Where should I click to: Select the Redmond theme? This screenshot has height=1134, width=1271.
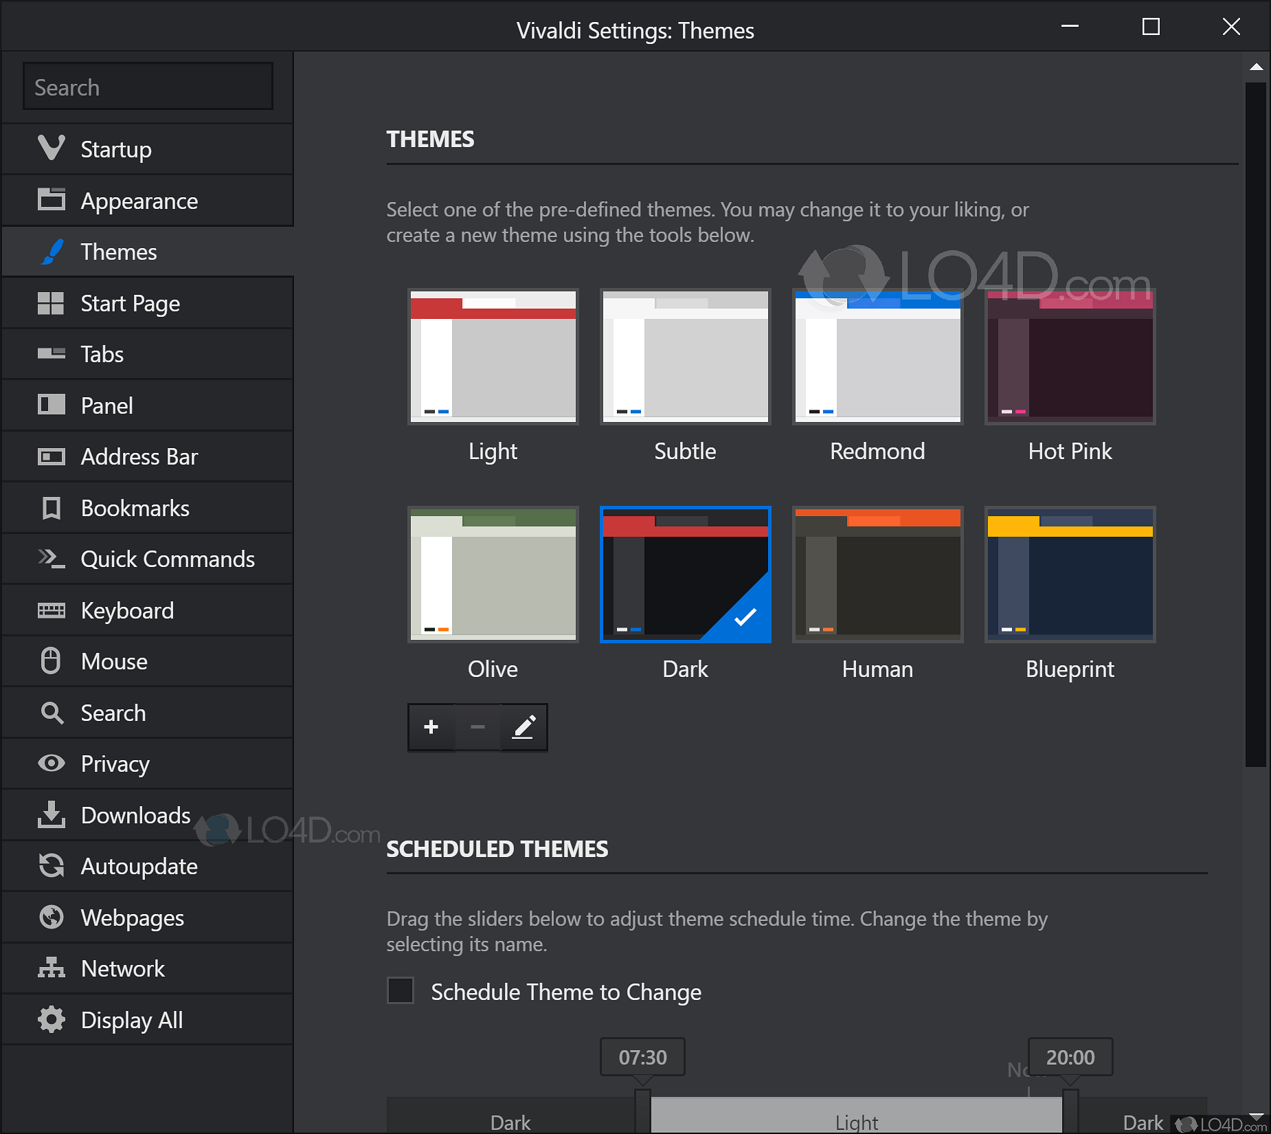coord(878,357)
